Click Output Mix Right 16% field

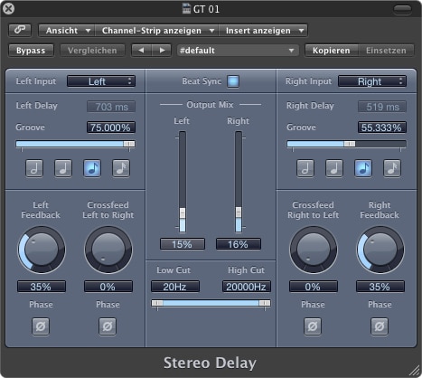tap(239, 244)
